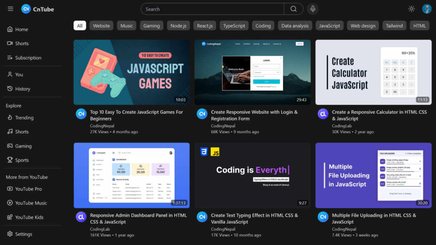Open the hamburger menu icon
This screenshot has height=245, width=436.
point(11,9)
